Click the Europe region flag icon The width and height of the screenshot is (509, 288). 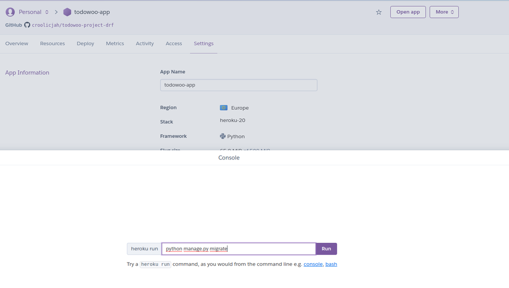(x=223, y=108)
